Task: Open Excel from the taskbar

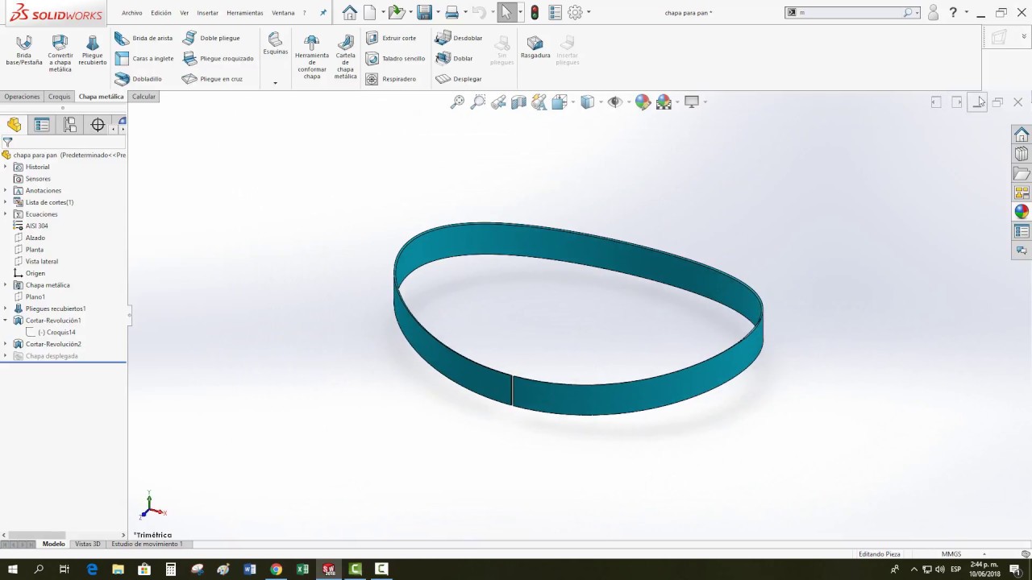Action: [302, 570]
